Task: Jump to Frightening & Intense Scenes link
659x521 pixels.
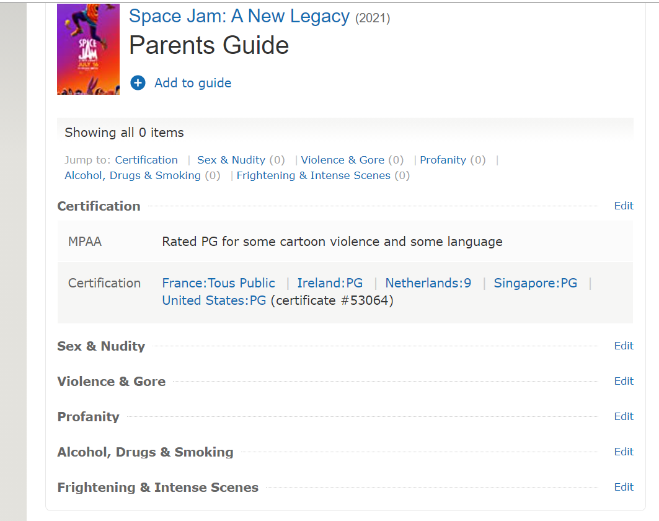Action: (313, 175)
